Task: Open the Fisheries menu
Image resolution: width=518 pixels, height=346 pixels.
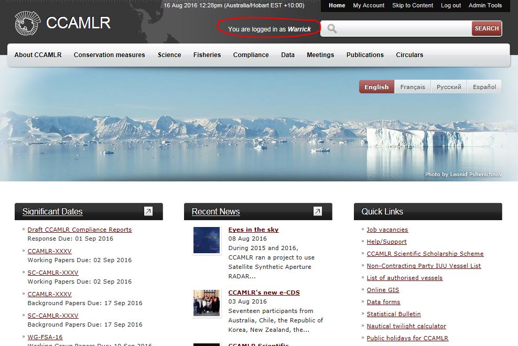Action: 207,55
